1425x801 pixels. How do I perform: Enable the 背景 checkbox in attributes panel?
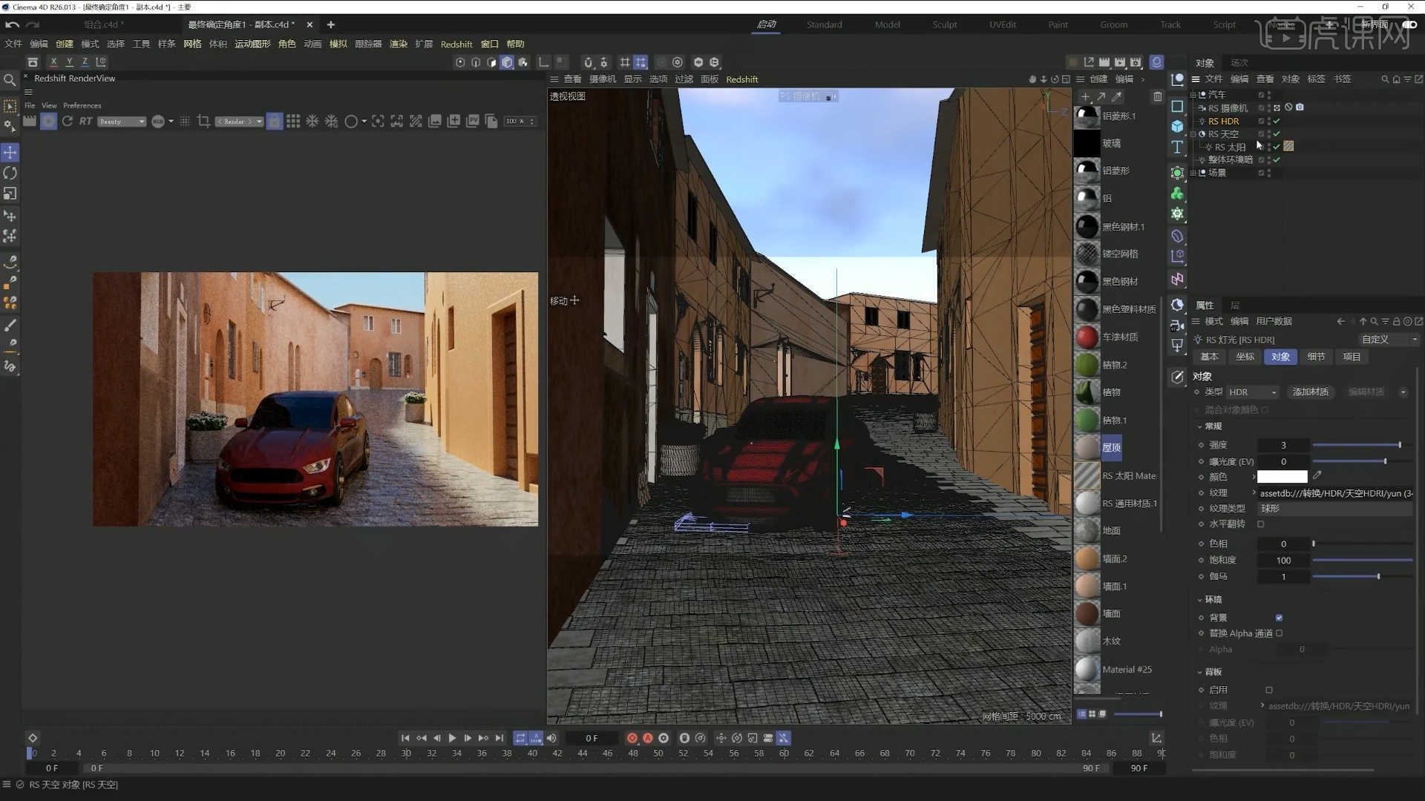(1278, 617)
